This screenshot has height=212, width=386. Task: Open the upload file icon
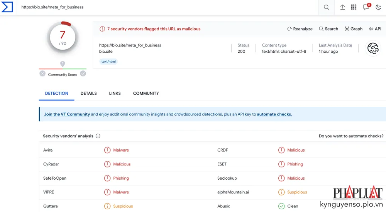(342, 7)
